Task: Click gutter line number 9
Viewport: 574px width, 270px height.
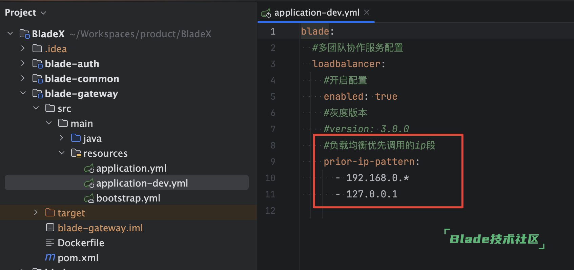Action: click(x=273, y=161)
